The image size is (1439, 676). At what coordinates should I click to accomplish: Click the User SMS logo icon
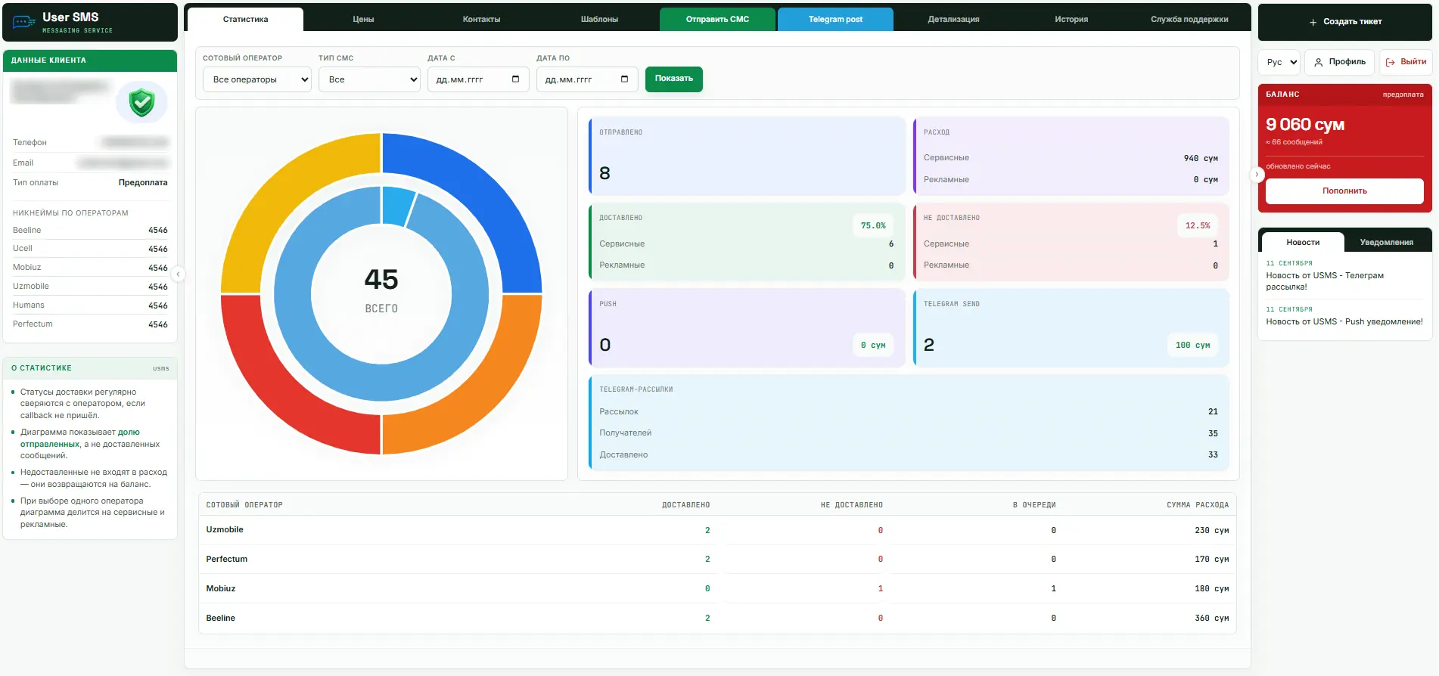pyautogui.click(x=23, y=22)
